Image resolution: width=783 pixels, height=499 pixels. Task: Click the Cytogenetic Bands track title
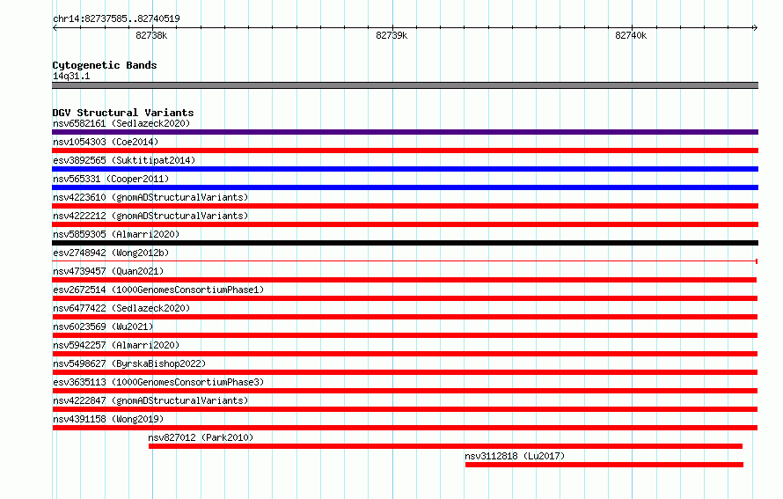tap(105, 65)
